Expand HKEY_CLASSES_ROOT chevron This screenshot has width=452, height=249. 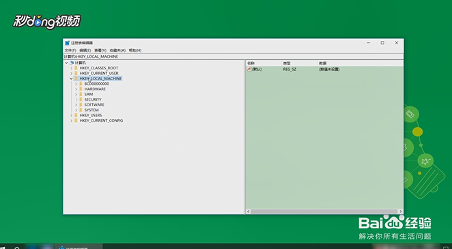(72, 68)
